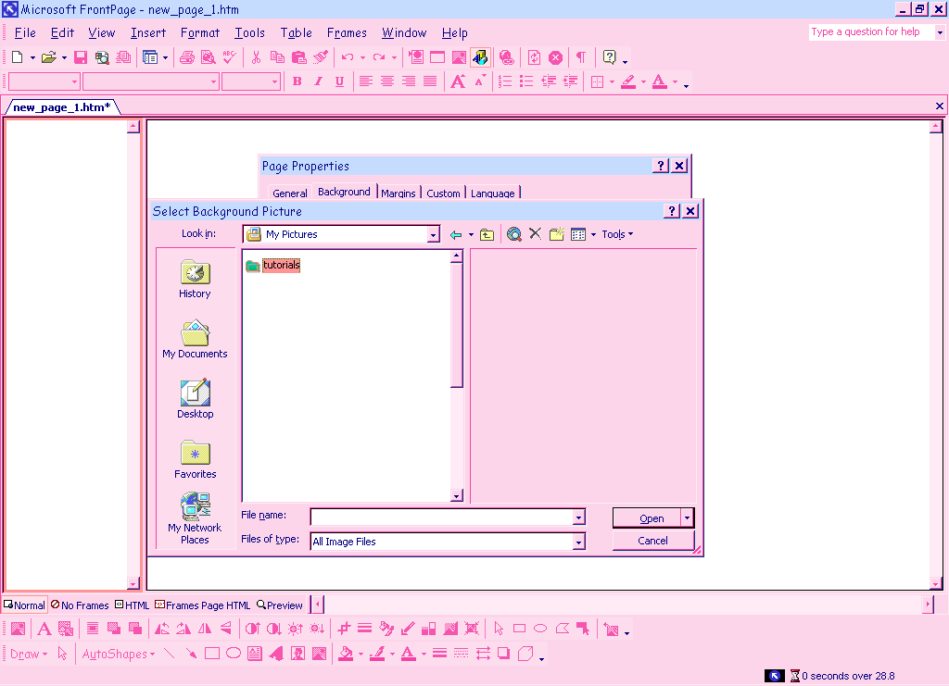The height and width of the screenshot is (686, 949).
Task: Open Favorites in places bar
Action: (195, 459)
